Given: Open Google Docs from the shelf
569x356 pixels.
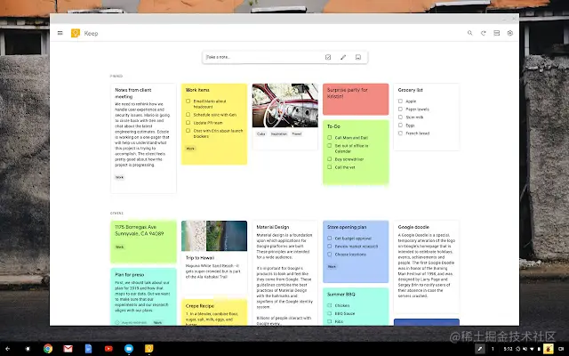Looking at the screenshot, I should pos(88,349).
